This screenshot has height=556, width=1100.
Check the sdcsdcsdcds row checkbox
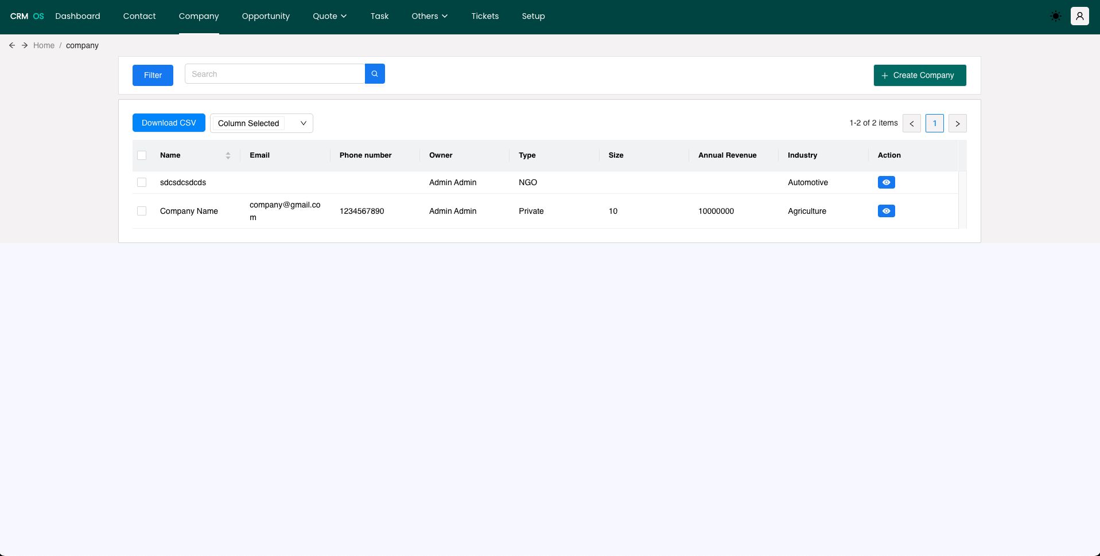(x=142, y=182)
